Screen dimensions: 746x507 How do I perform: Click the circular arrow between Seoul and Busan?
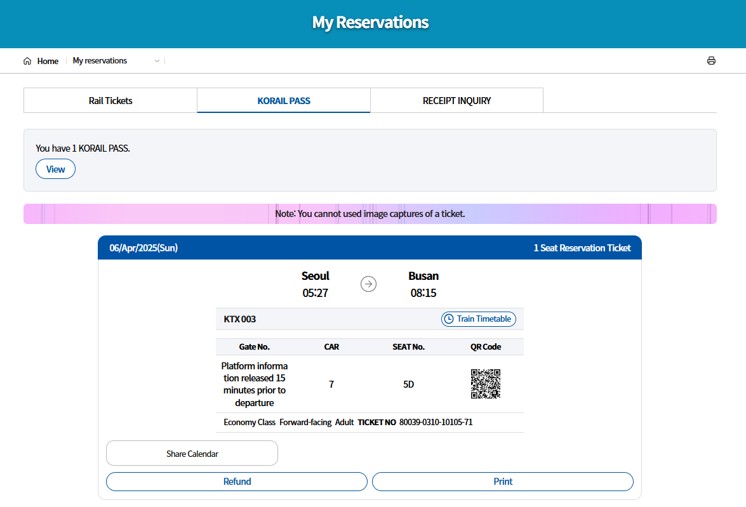[x=369, y=284]
